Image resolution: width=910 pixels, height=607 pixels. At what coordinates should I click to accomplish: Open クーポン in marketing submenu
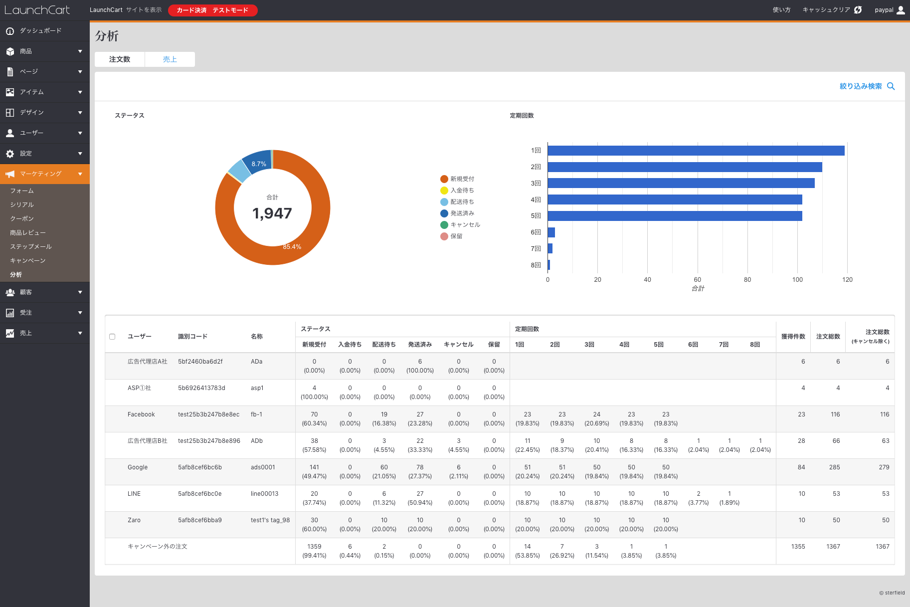(x=22, y=219)
